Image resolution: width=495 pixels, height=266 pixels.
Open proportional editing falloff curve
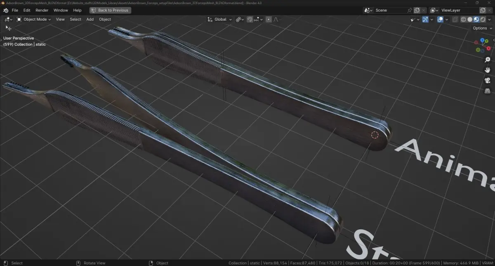click(276, 19)
